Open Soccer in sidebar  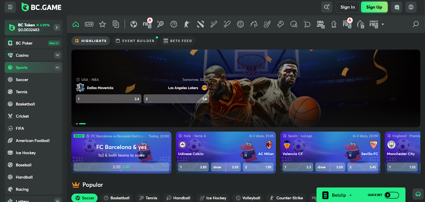(33, 80)
